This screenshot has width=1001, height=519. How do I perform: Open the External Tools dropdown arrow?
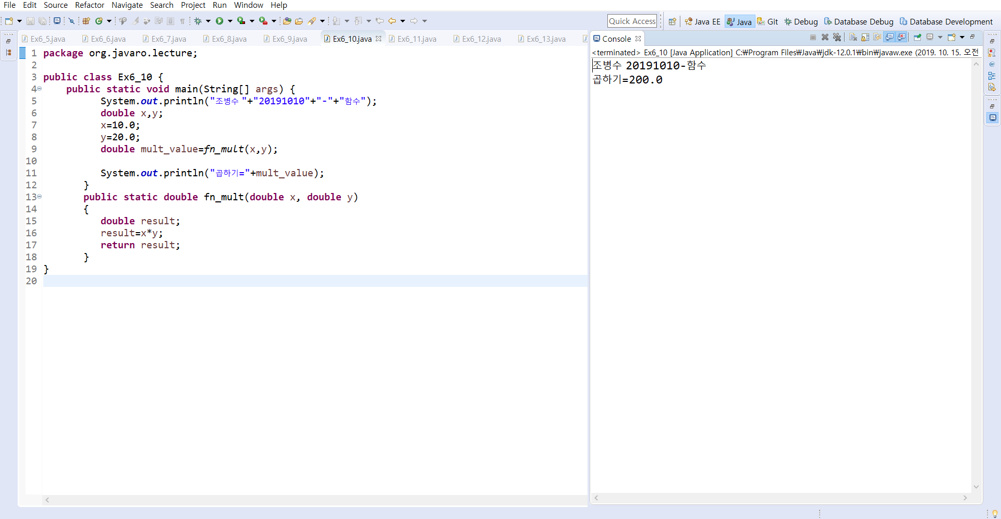point(274,21)
